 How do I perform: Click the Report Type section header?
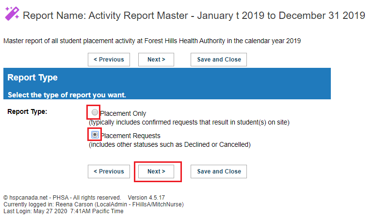pos(33,78)
